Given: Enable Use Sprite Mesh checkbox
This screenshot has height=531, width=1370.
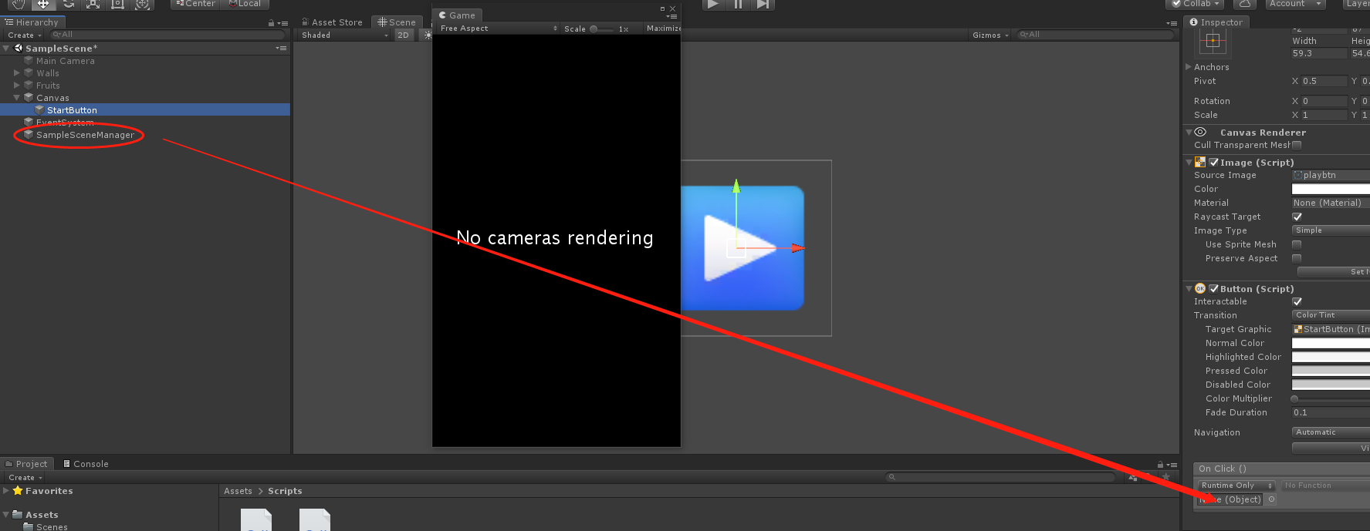Looking at the screenshot, I should click(1297, 244).
